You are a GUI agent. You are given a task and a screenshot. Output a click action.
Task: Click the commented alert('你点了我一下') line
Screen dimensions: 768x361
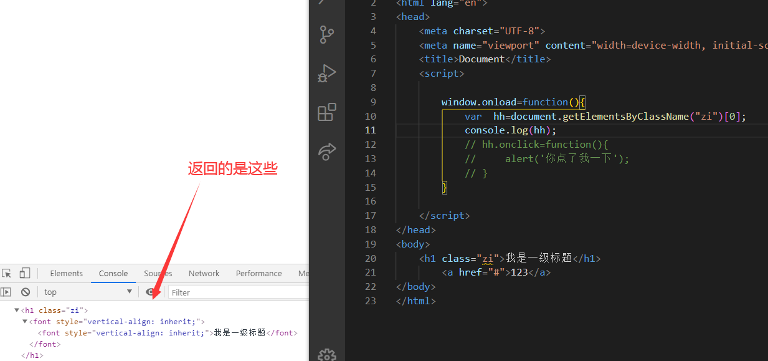[548, 158]
